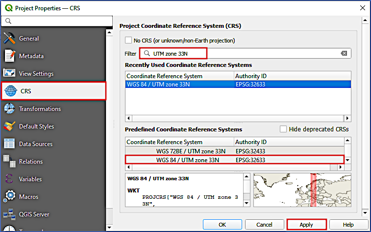Image resolution: width=371 pixels, height=232 pixels.
Task: Click main panel scroll-up arrow
Action: (365, 21)
